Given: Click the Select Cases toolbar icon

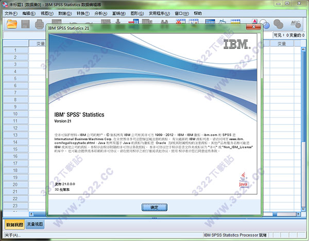Looking at the screenshot, I should [x=235, y=22].
